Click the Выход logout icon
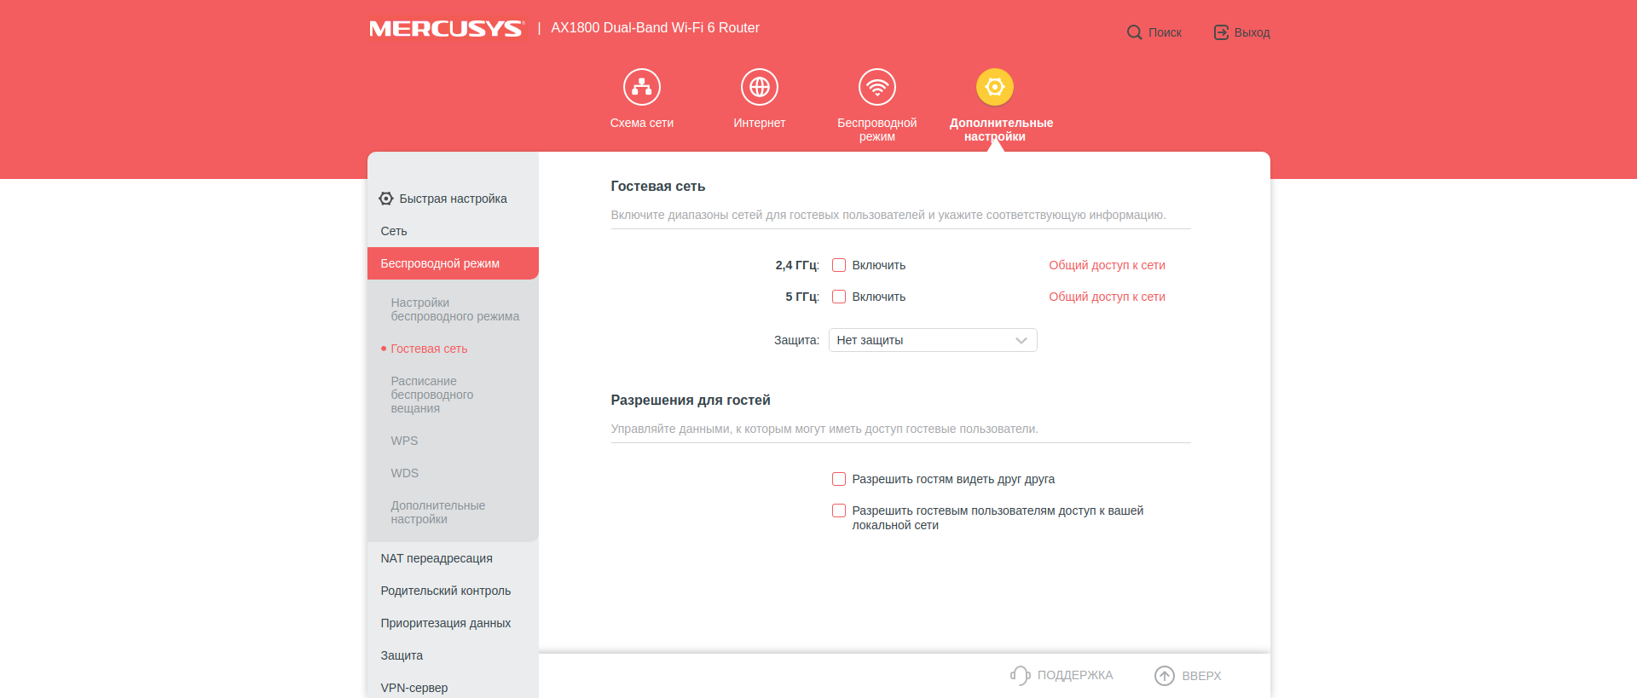Image resolution: width=1637 pixels, height=698 pixels. pos(1221,32)
